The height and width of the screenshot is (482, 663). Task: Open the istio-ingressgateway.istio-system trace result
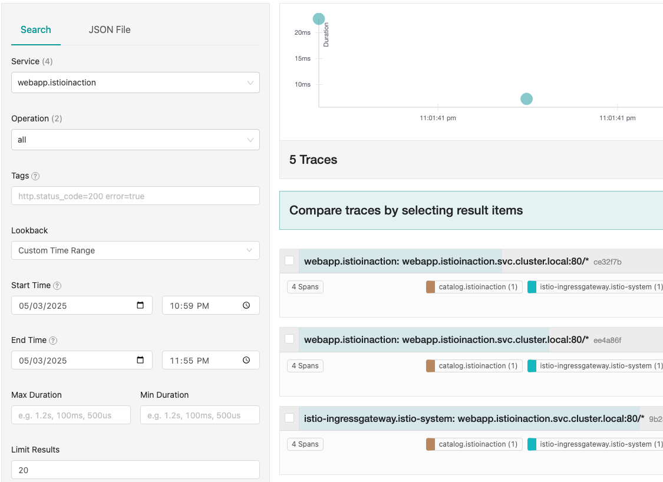(x=474, y=418)
